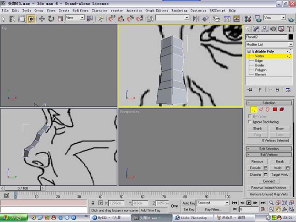Switch to the Utilities hammer panel
Image resolution: width=296 pixels, height=222 pixels.
click(290, 29)
